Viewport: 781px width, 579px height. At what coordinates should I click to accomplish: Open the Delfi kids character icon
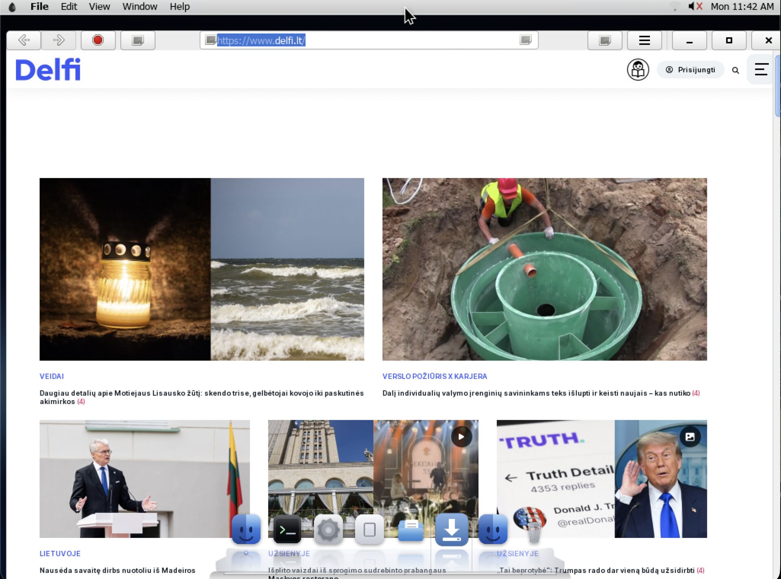638,70
